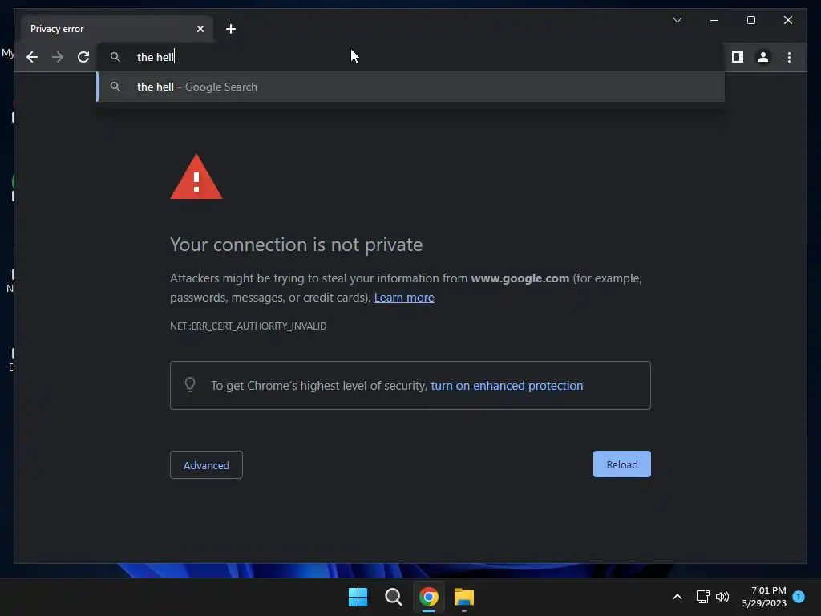Open Windows taskbar search
Viewport: 821px width, 616px height.
coord(393,597)
